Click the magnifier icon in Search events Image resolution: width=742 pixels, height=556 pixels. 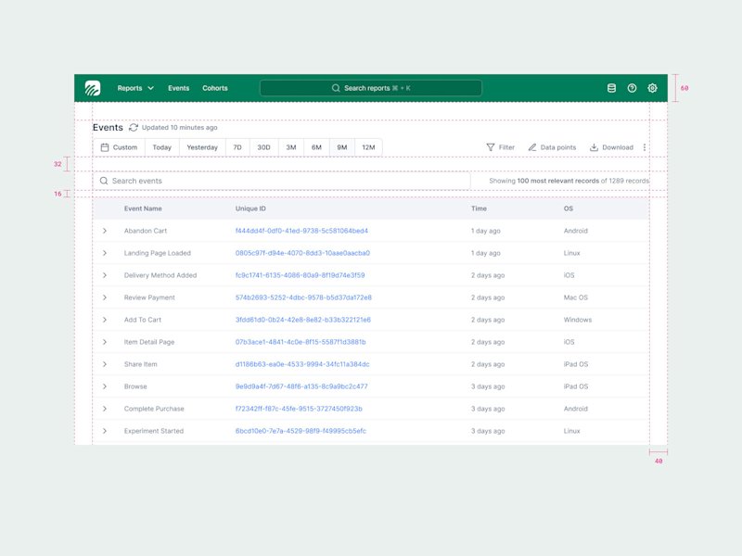coord(104,181)
